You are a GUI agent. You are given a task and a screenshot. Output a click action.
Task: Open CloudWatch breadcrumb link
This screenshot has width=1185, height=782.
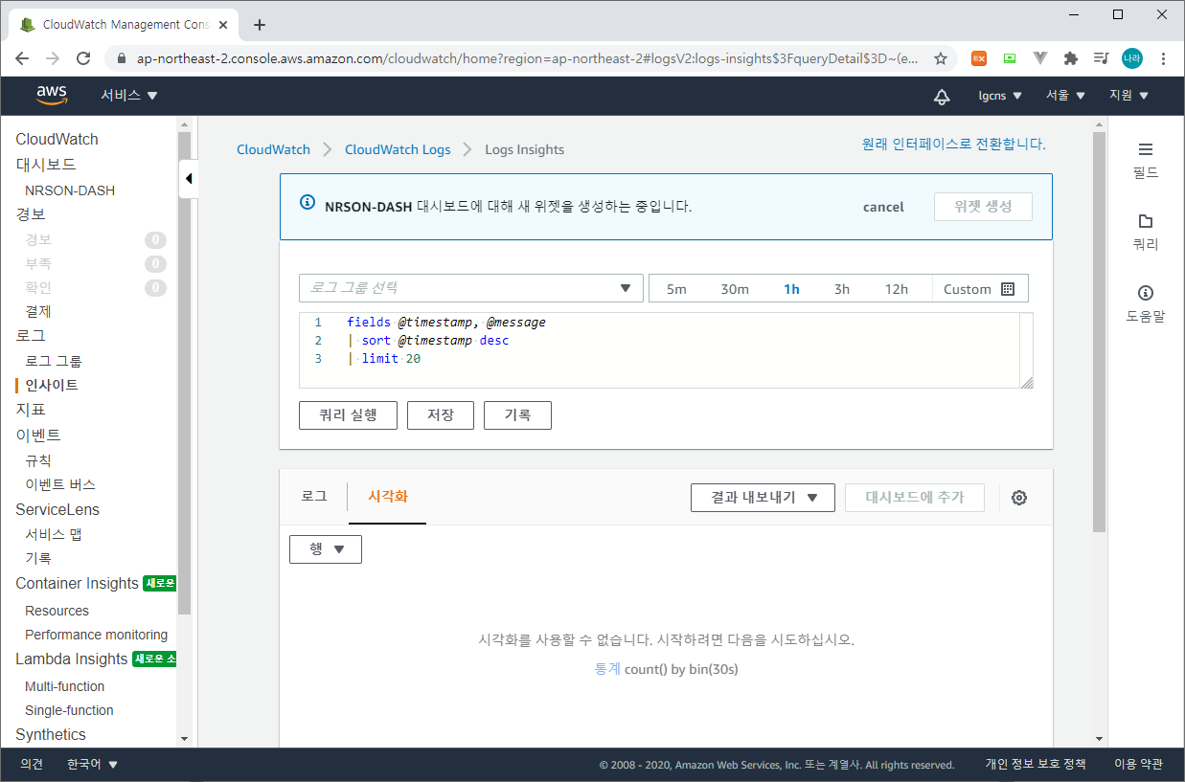273,149
